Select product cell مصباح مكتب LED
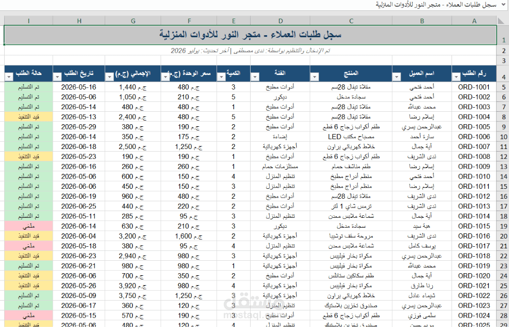The image size is (509, 327). click(351, 137)
